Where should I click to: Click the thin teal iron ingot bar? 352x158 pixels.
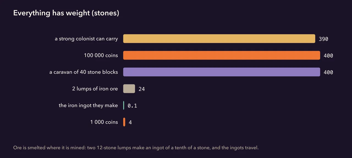124,105
